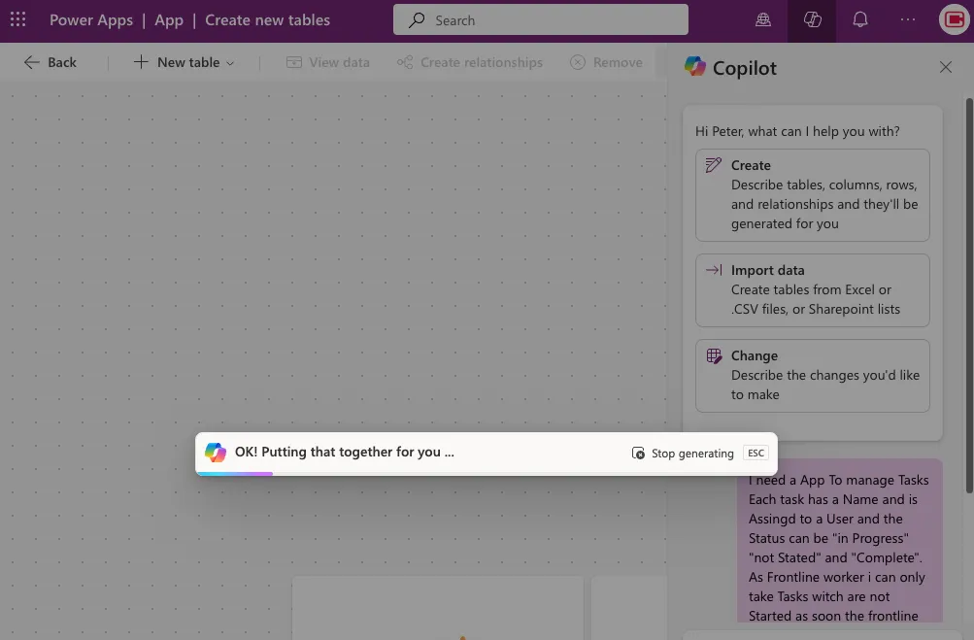Choose the Import data suggestion card
Screen dimensions: 974x640
812,289
